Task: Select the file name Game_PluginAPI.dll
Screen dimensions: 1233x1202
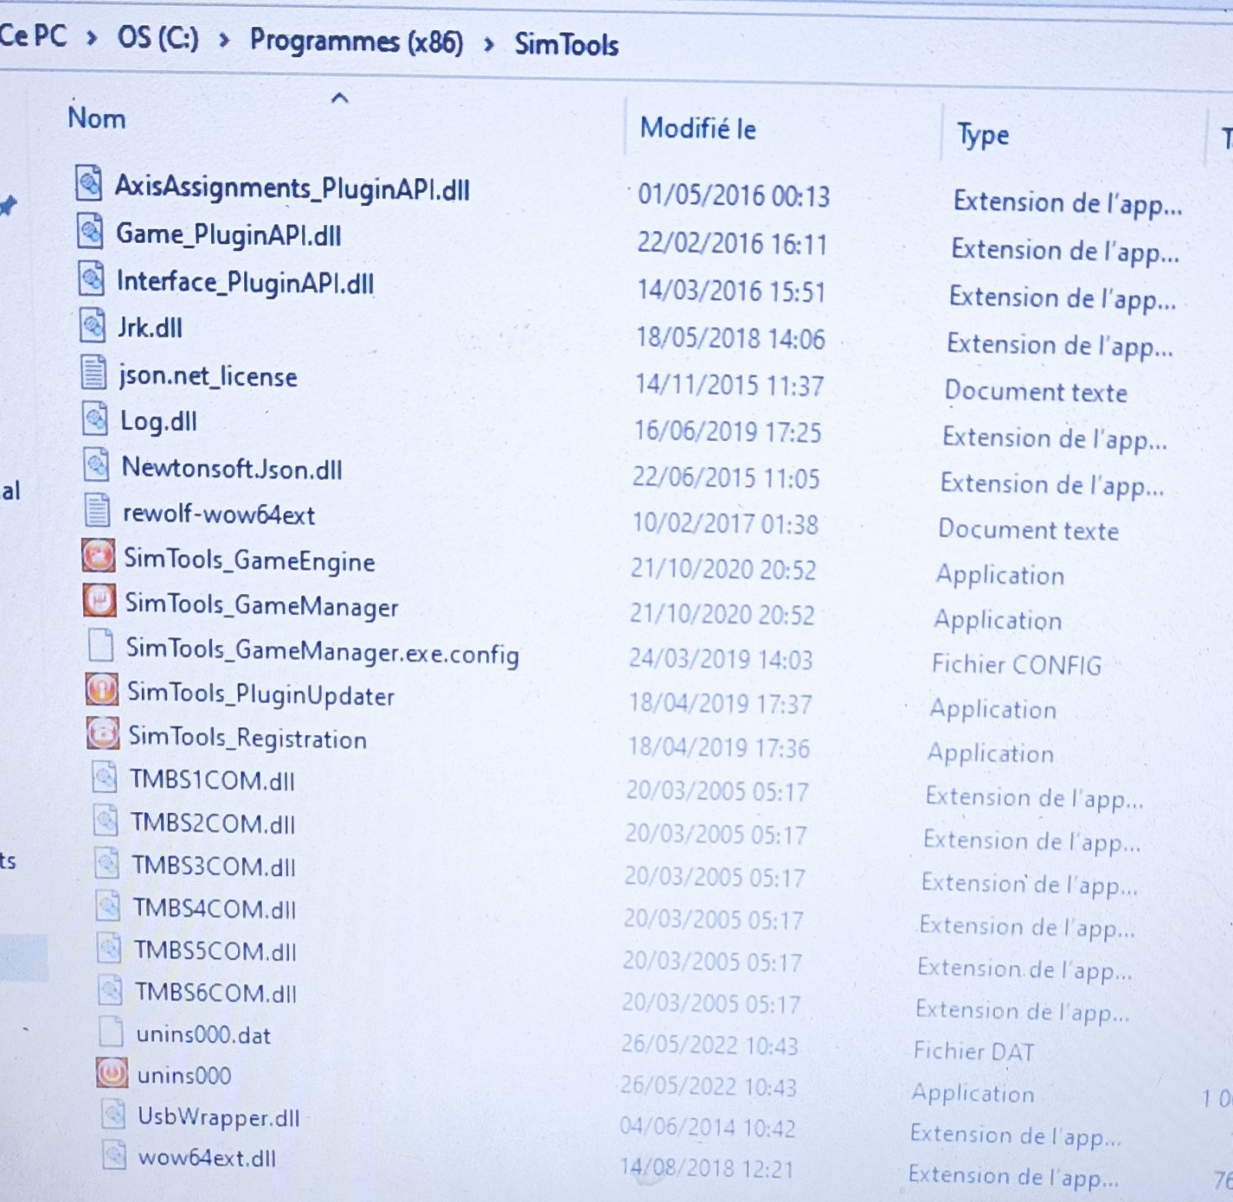Action: pyautogui.click(x=229, y=235)
